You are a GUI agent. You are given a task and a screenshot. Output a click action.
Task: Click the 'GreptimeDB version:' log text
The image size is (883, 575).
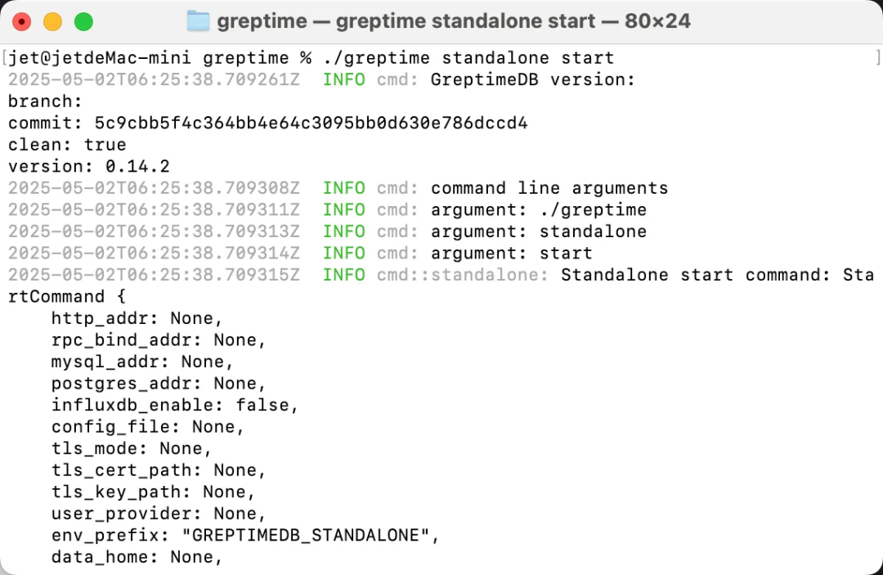[x=533, y=80]
